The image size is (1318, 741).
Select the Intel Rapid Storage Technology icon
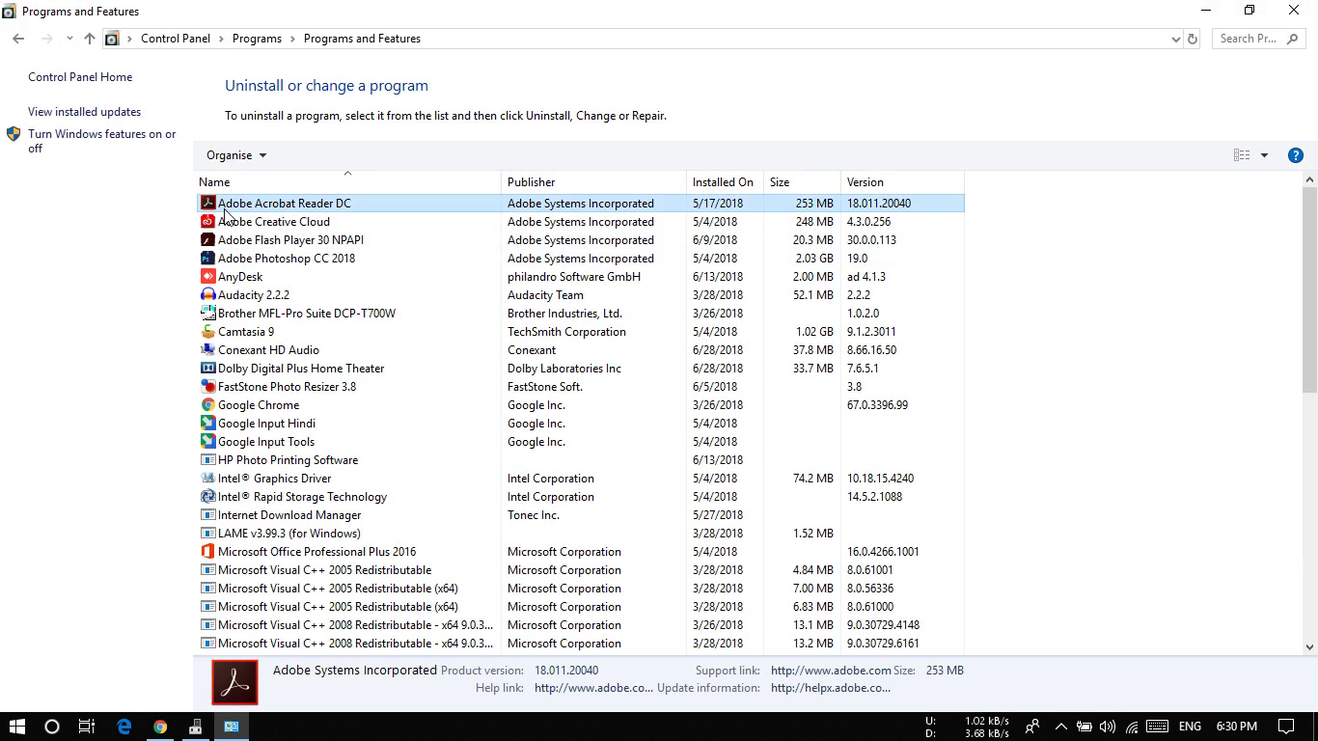tap(207, 497)
